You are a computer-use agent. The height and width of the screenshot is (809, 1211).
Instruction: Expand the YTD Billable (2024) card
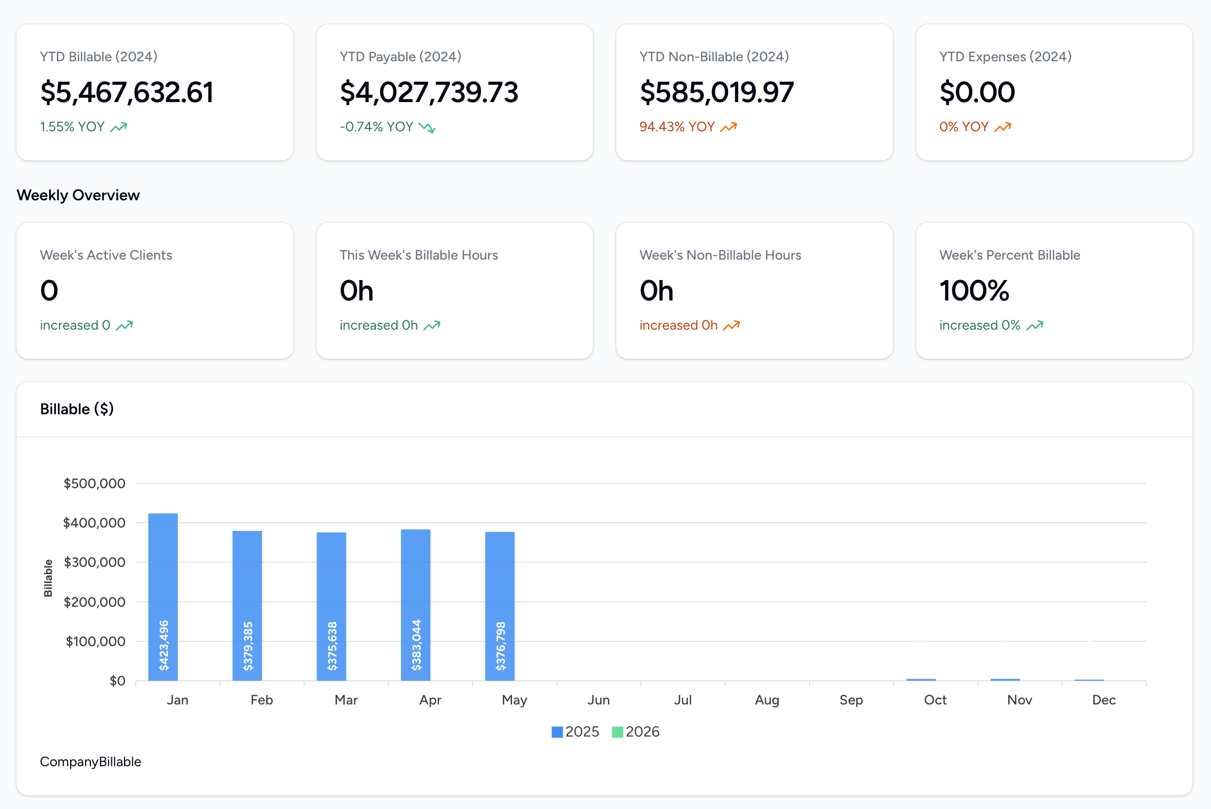155,91
